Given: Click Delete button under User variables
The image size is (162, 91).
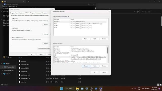Looking at the screenshot, I should click(104, 39).
